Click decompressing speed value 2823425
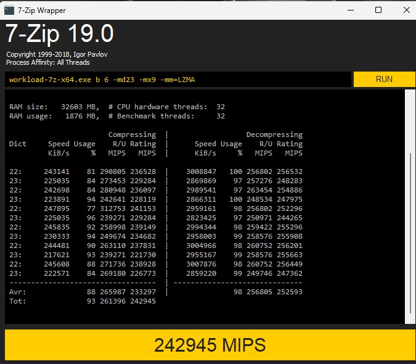Screen dimensions: 416x364 [x=201, y=218]
